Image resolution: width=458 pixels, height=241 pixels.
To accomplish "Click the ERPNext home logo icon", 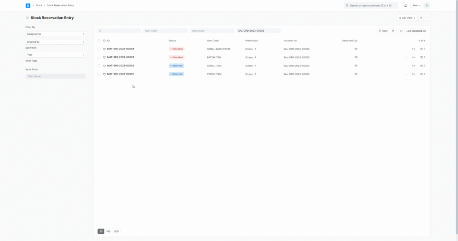I will tap(28, 5).
